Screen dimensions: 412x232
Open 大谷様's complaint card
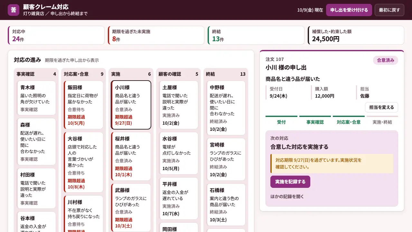pos(83,162)
